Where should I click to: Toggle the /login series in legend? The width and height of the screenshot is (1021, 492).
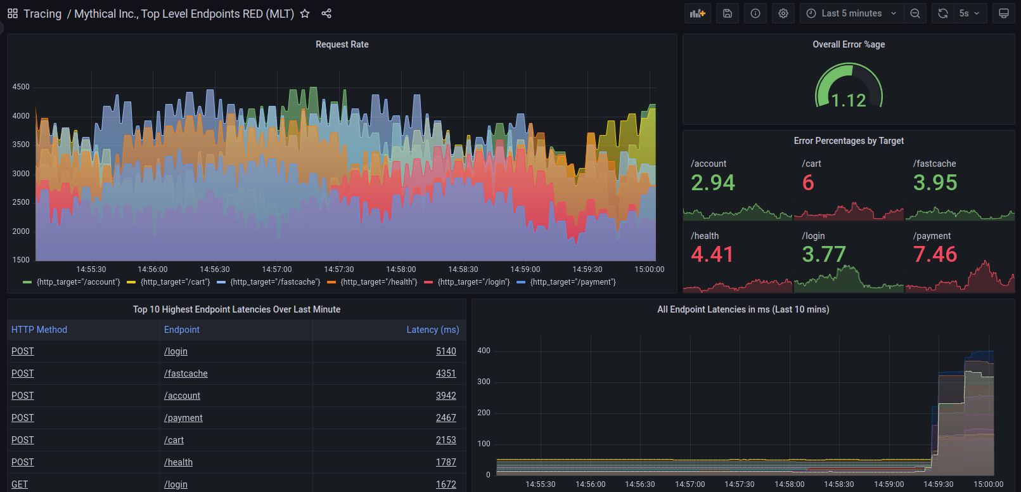point(473,282)
